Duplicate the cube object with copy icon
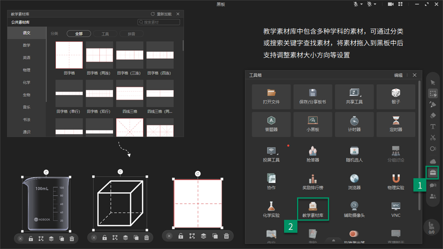The image size is (443, 249). [136, 237]
